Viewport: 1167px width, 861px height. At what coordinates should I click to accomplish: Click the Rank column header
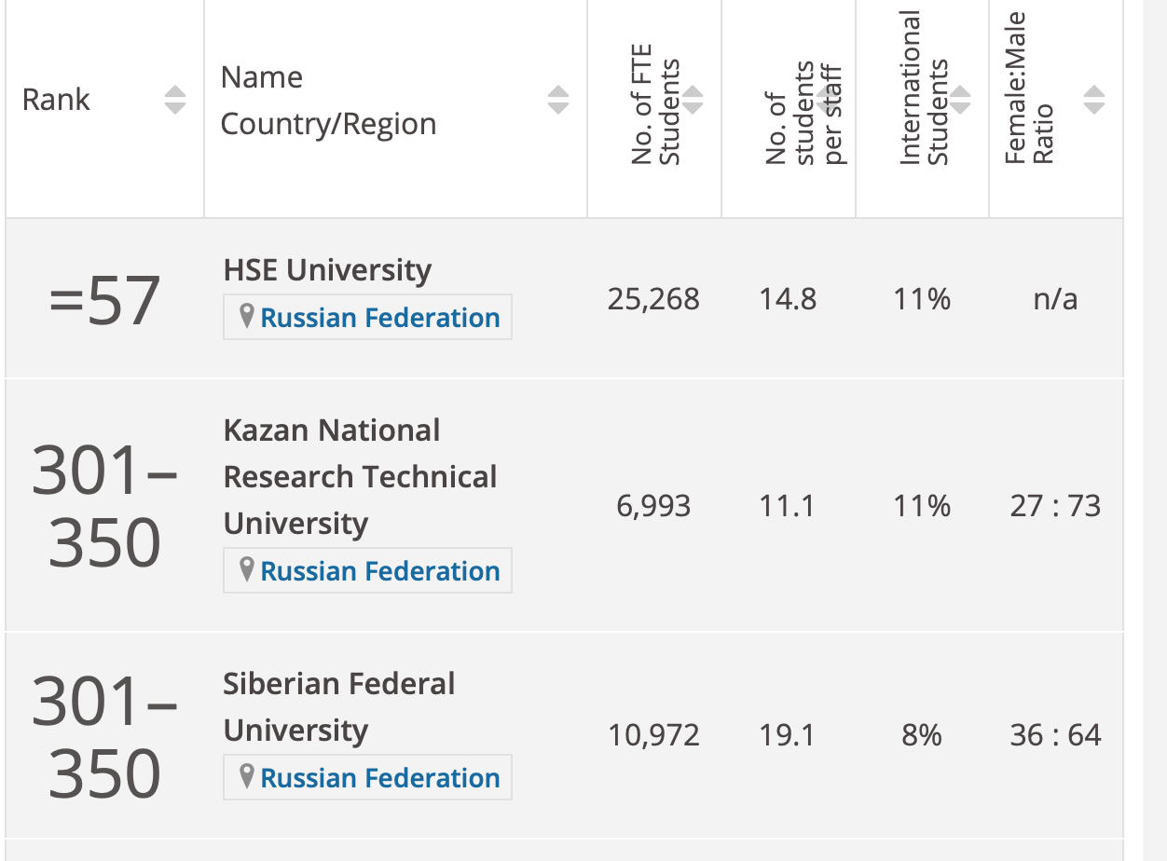click(56, 100)
